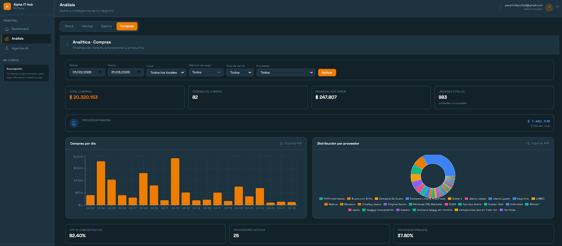The width and height of the screenshot is (562, 246).
Task: Click the Alpha IT Hub logo icon
Action: [7, 6]
